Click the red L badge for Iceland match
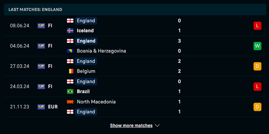The width and height of the screenshot is (269, 134). tap(257, 26)
